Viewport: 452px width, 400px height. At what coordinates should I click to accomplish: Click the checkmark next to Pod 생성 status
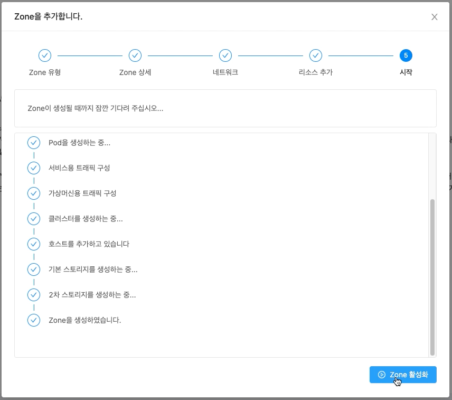tap(34, 143)
